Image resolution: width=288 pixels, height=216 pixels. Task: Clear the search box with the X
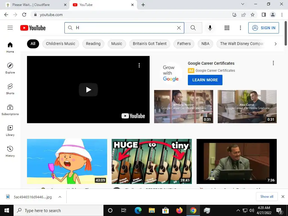179,28
